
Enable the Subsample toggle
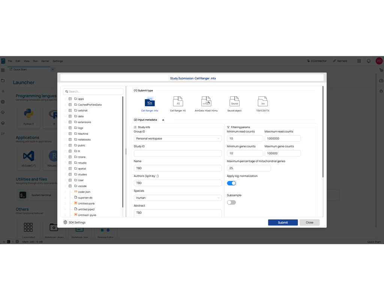pos(231,202)
